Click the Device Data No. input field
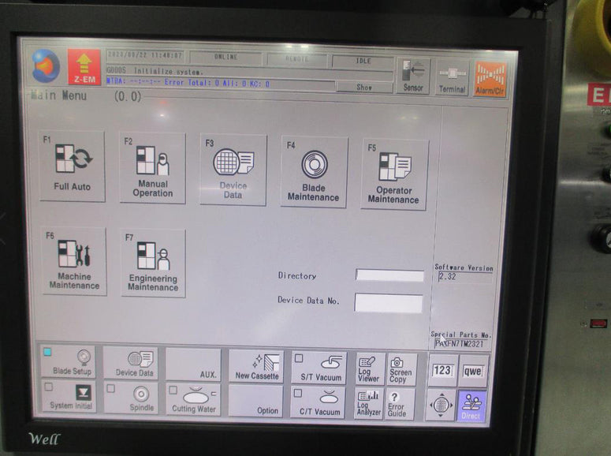The height and width of the screenshot is (456, 611). coord(389,303)
